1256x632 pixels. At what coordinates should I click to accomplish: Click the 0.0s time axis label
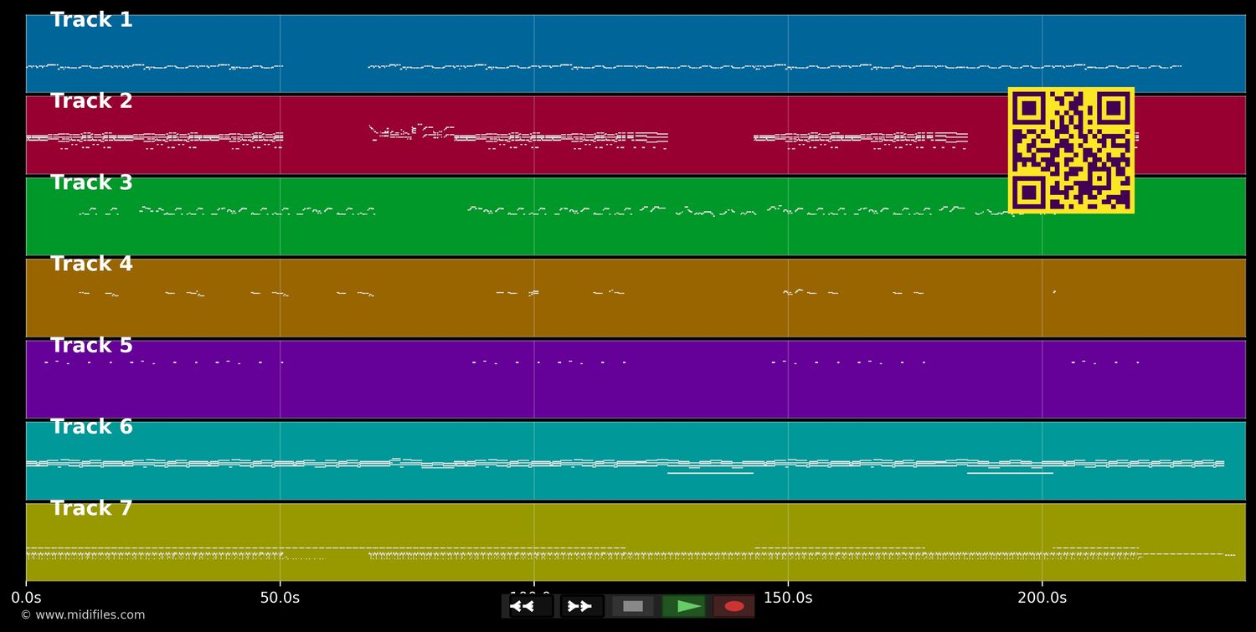point(26,598)
